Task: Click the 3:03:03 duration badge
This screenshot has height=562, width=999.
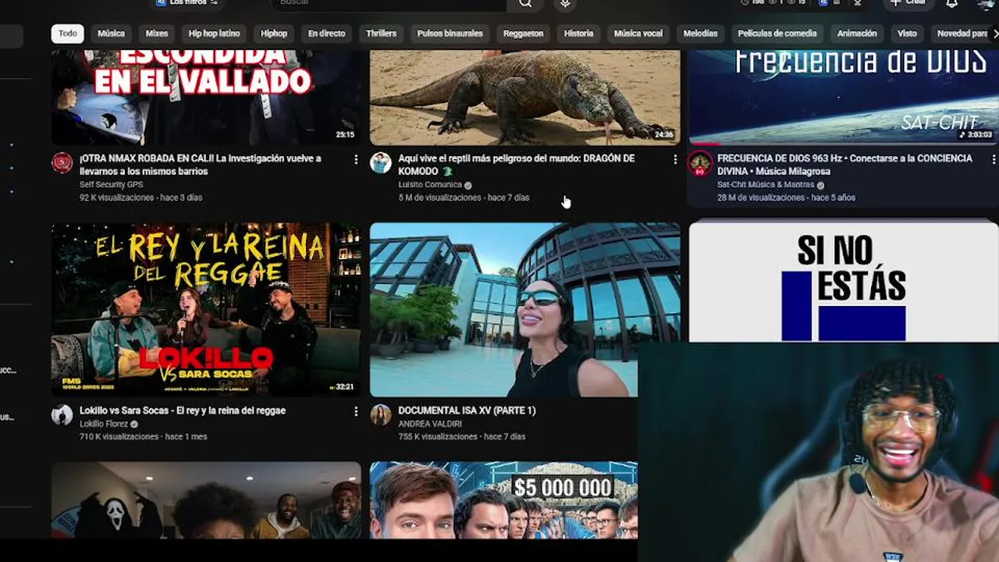Action: (977, 135)
